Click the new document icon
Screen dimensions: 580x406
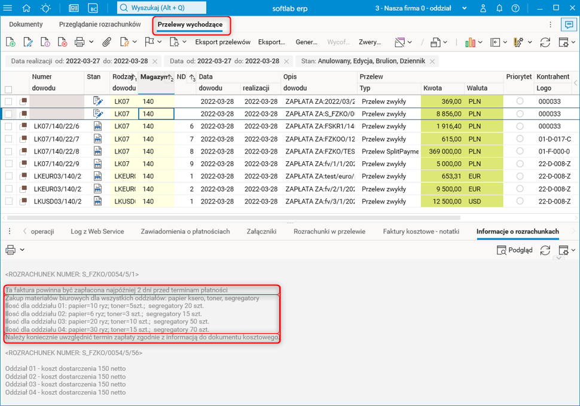[10, 42]
